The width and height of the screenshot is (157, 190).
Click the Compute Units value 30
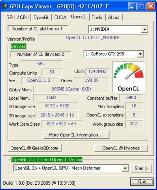52,72
